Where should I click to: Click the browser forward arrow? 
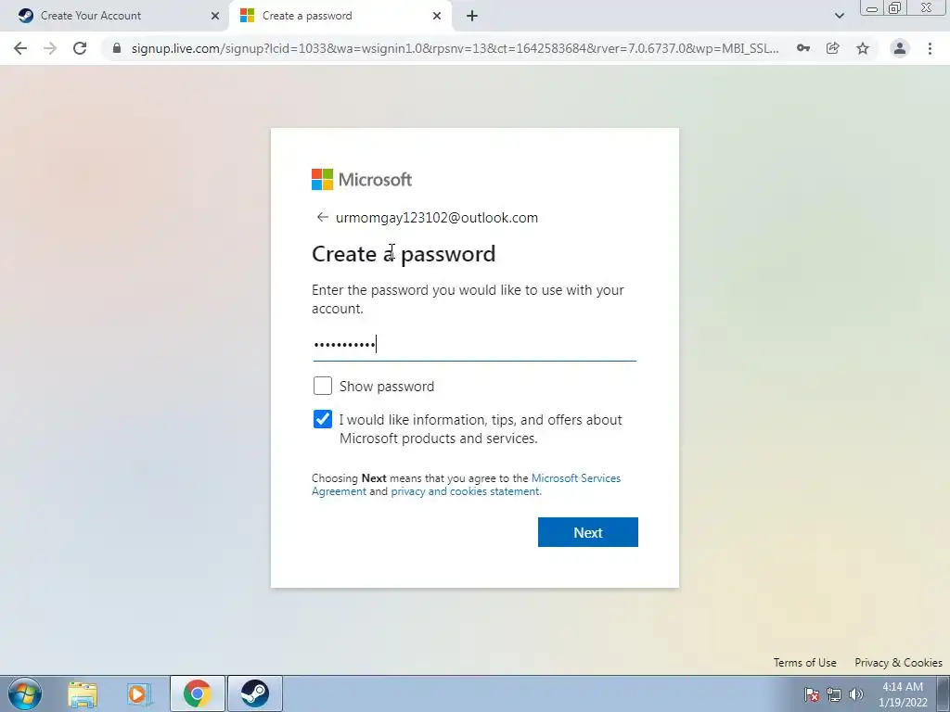[50, 48]
